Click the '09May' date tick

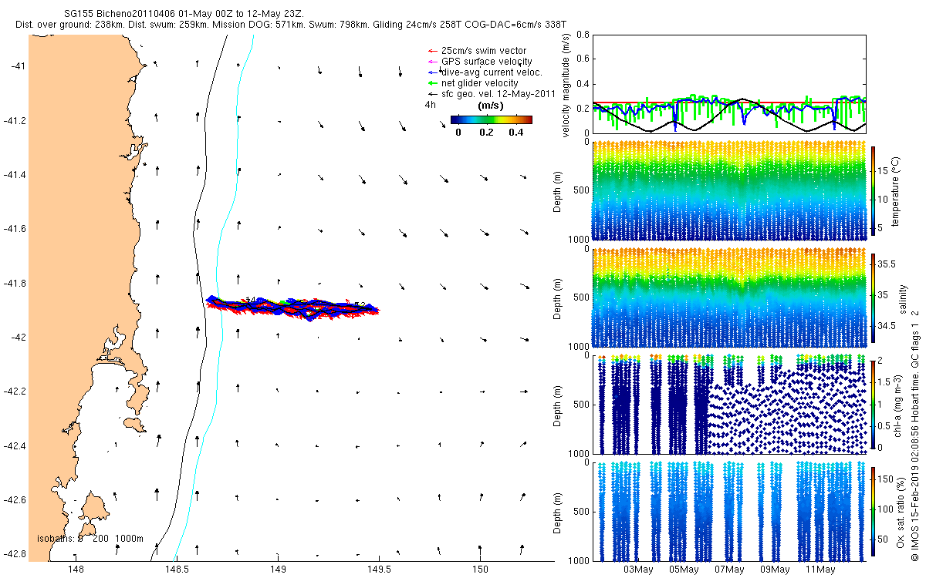[x=775, y=570]
